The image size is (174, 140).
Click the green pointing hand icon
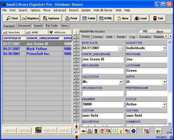click(x=158, y=131)
